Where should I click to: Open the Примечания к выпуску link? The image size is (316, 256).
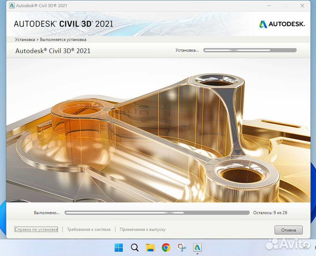point(143,229)
